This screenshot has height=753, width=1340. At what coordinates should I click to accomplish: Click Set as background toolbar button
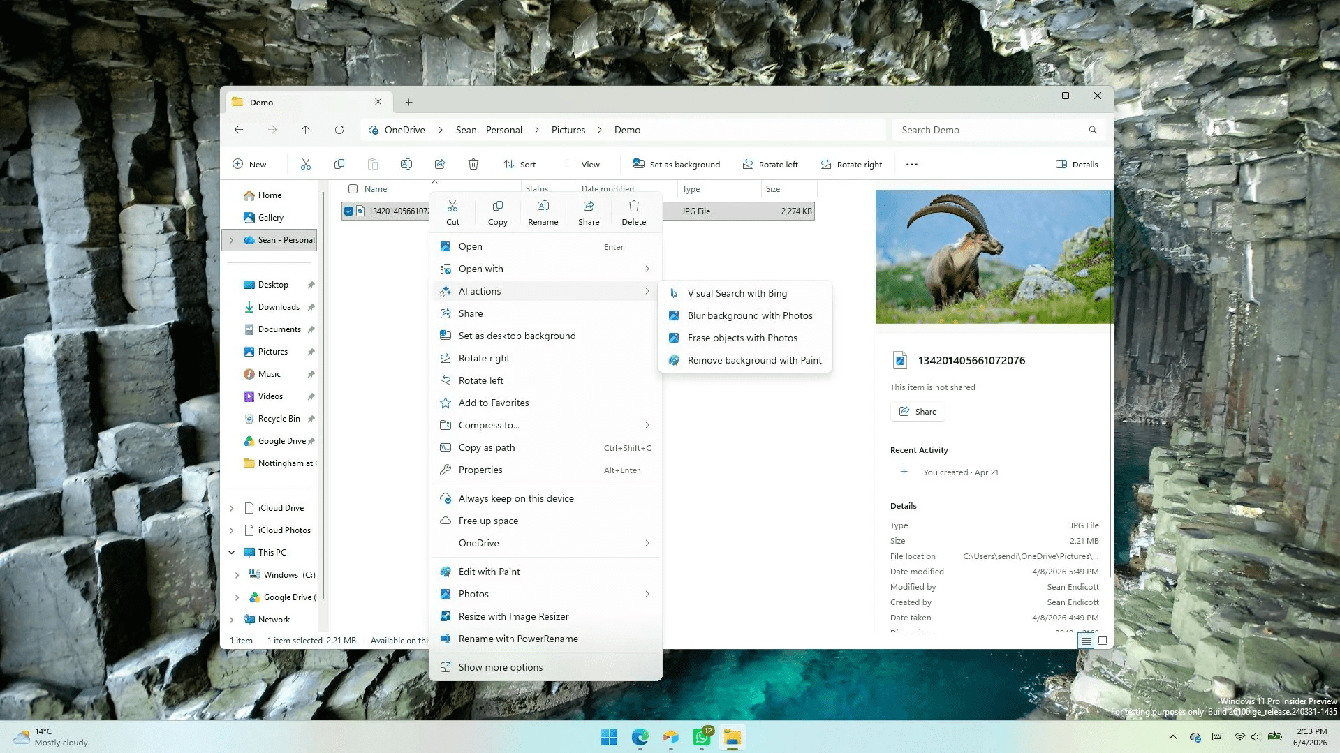pos(676,165)
